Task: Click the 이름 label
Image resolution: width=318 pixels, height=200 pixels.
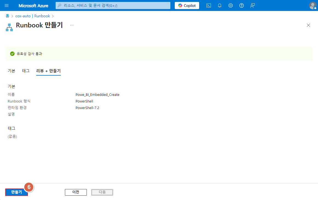Action: (11, 95)
